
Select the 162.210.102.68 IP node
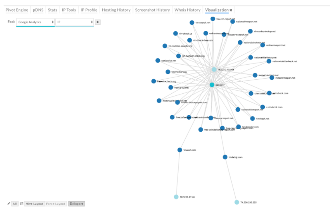point(214,69)
